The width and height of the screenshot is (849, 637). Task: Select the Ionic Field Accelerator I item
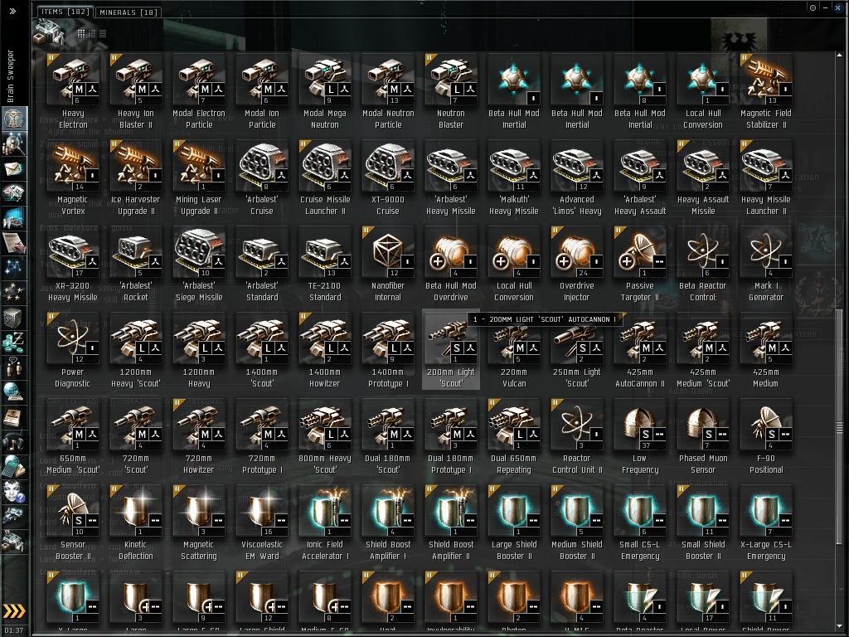[325, 523]
